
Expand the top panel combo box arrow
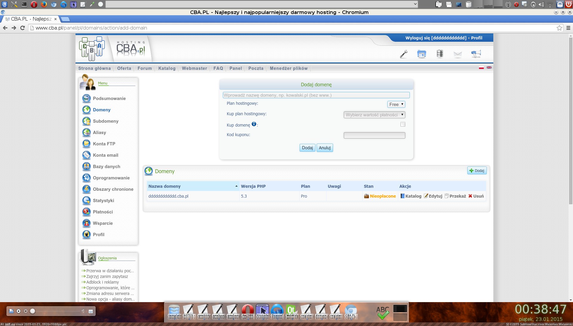pos(415,4)
